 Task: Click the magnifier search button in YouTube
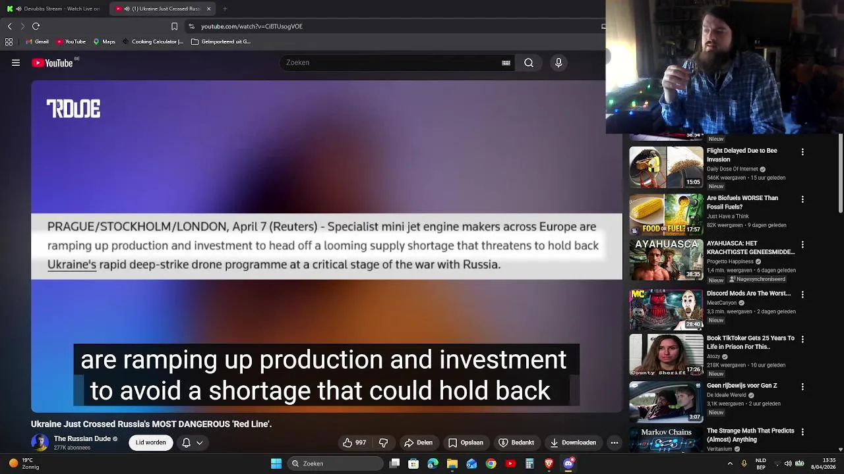[529, 63]
